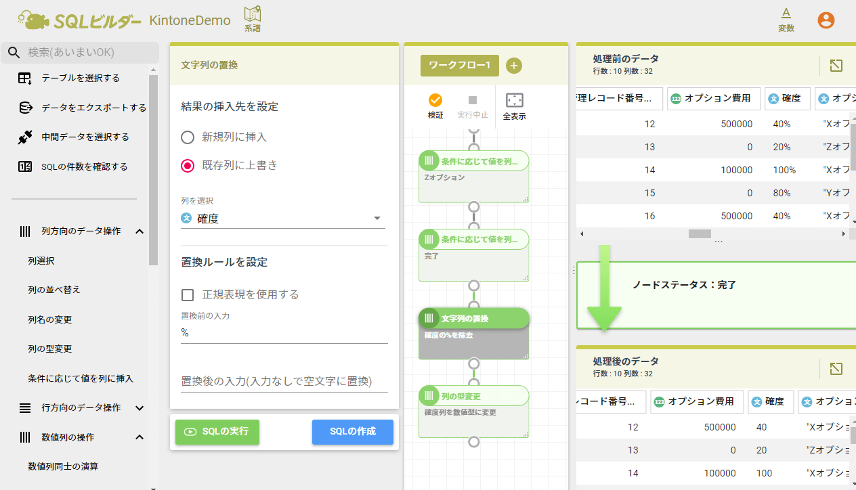Click the pre-processing table horizontal scrollbar

pos(700,233)
